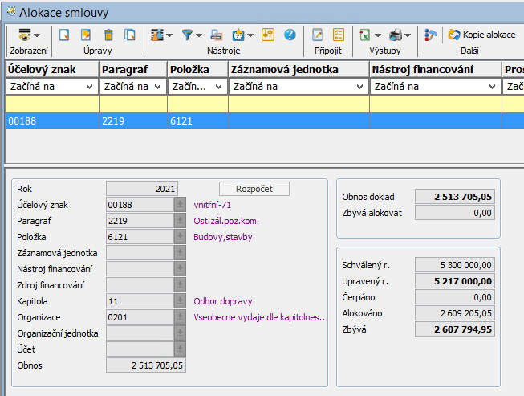This screenshot has height=396, width=524.
Task: Click the filter funnel icon
Action: pyautogui.click(x=187, y=35)
